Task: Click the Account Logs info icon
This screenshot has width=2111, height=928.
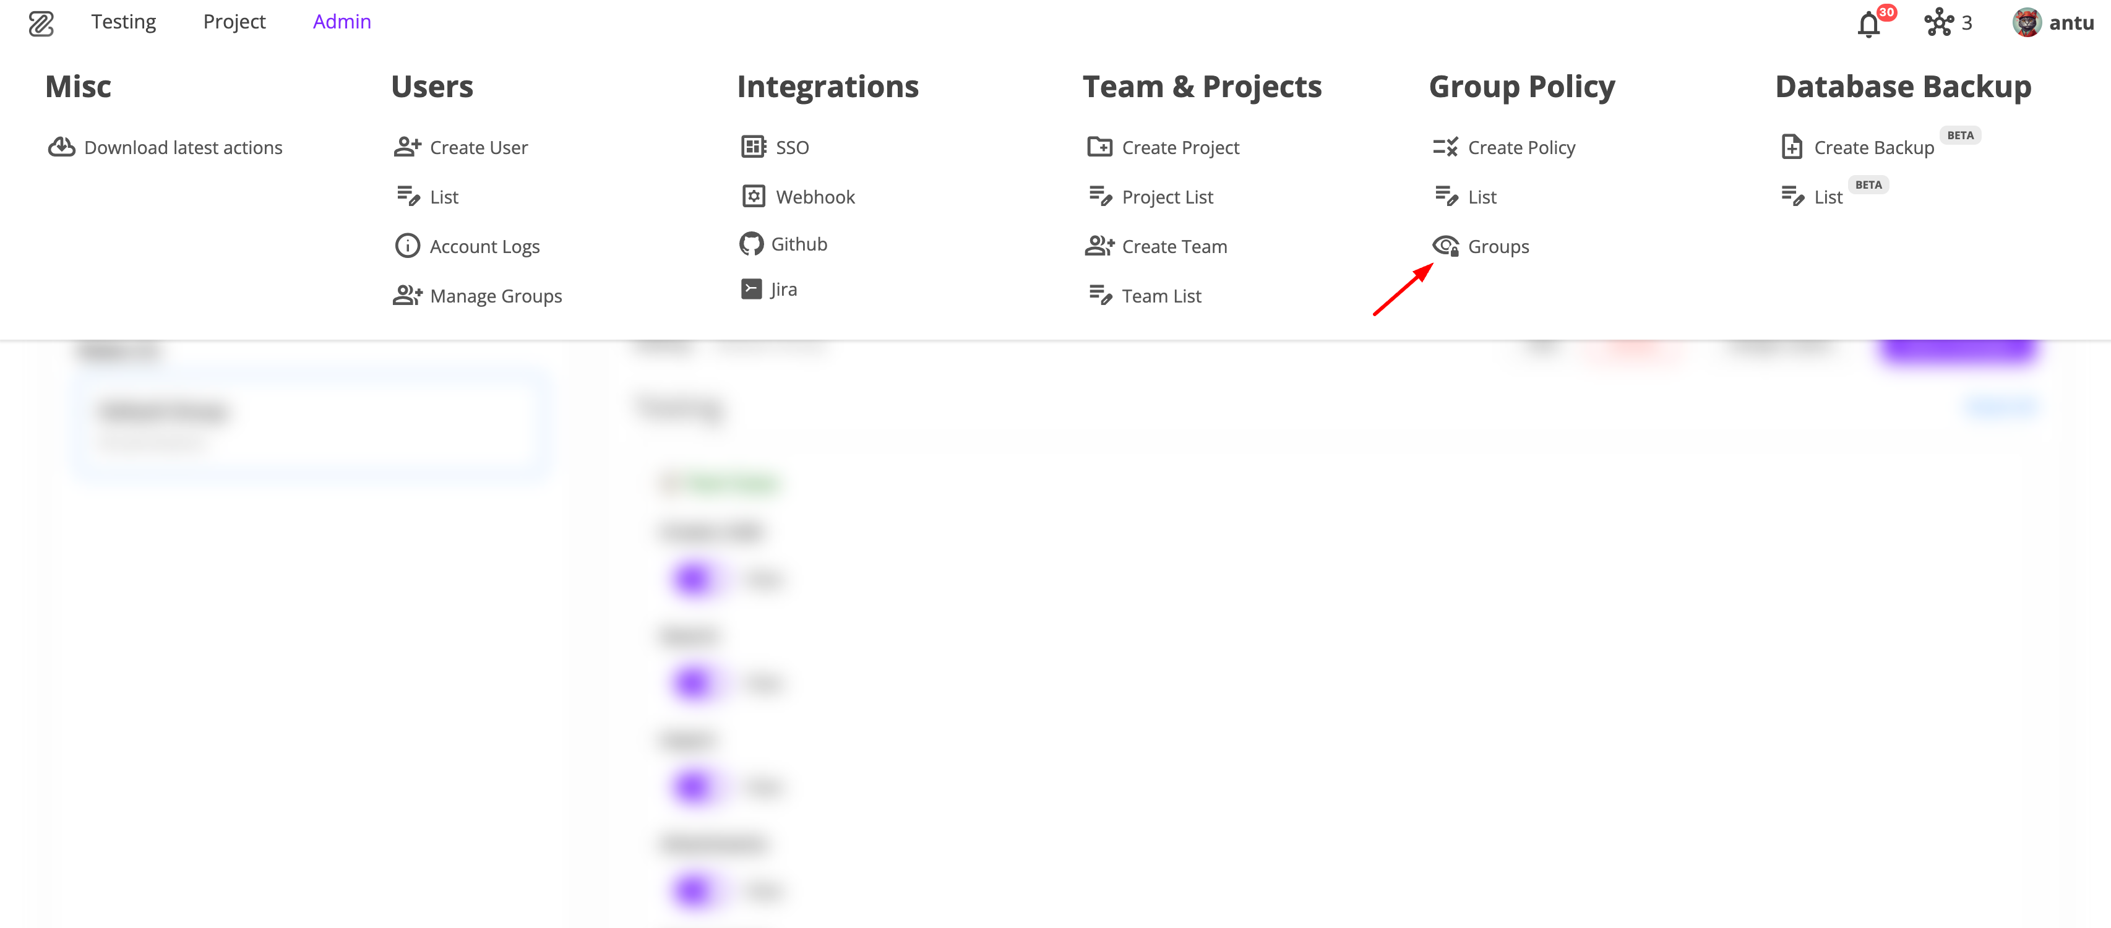Action: click(x=407, y=246)
